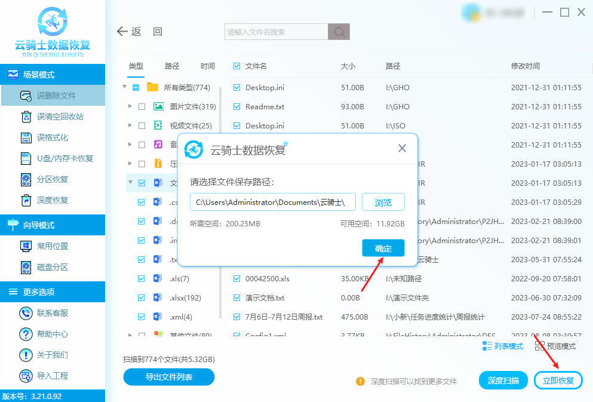Click the type tree vertical scrollbar
Screen dimensions: 593x402
(220, 202)
